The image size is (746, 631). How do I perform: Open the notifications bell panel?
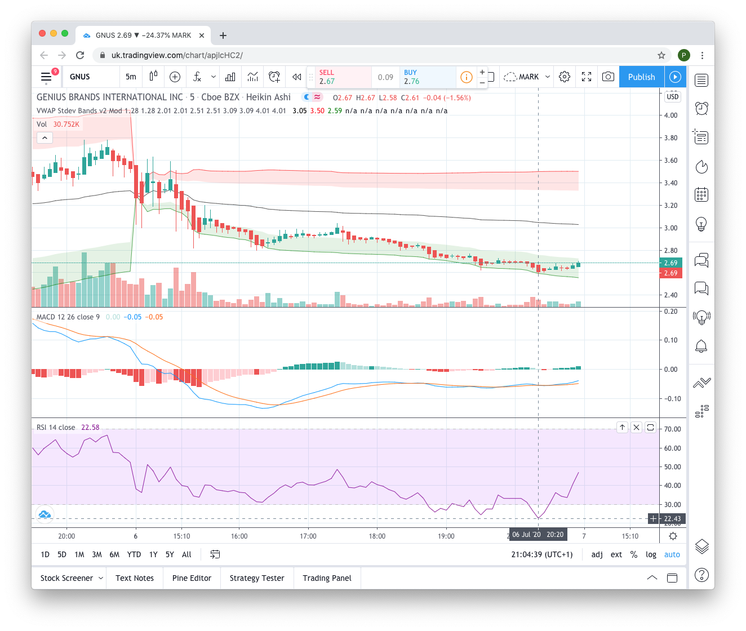tap(701, 346)
